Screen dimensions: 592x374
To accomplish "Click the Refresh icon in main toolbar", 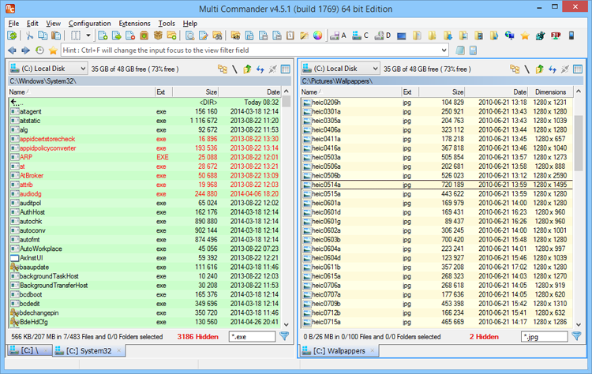I will pos(13,36).
